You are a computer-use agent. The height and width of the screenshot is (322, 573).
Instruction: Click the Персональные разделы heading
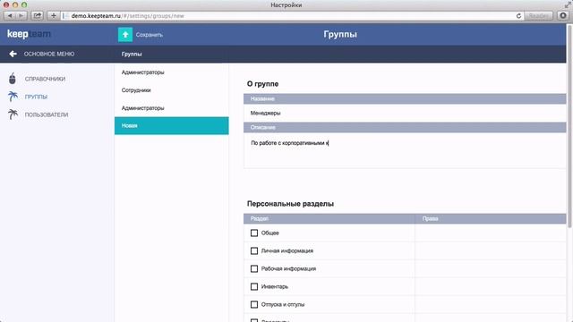coord(290,204)
